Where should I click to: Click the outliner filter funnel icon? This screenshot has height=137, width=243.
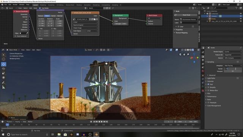[x=236, y=8]
